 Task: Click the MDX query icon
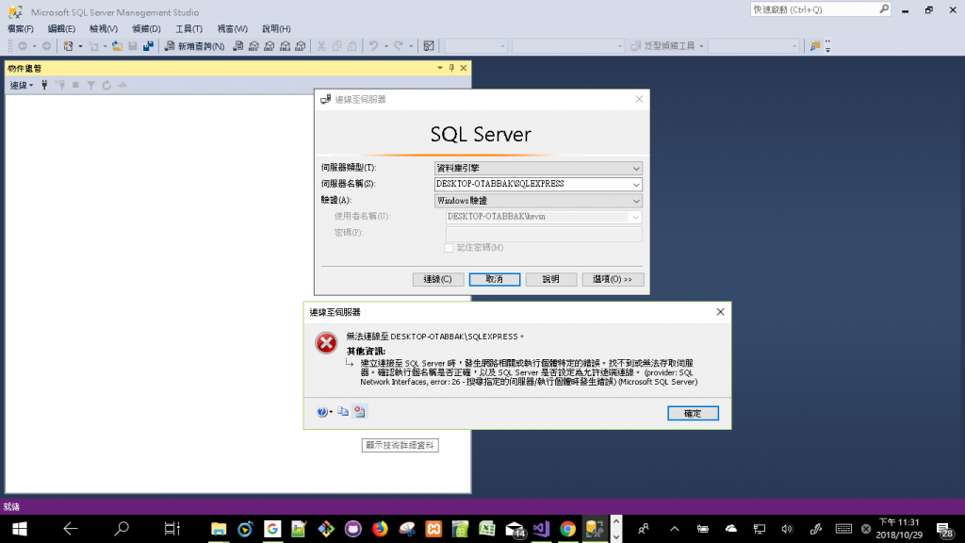coord(254,46)
